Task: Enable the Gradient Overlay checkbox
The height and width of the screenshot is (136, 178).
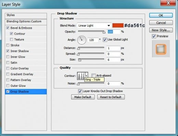Action: point(8,74)
